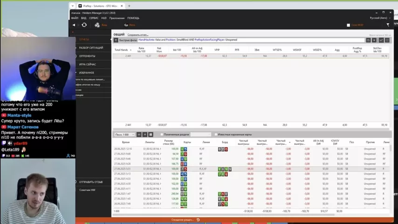This screenshot has height=224, width=398.
Task: Save the current filter using the save icon
Action: pyautogui.click(x=368, y=40)
